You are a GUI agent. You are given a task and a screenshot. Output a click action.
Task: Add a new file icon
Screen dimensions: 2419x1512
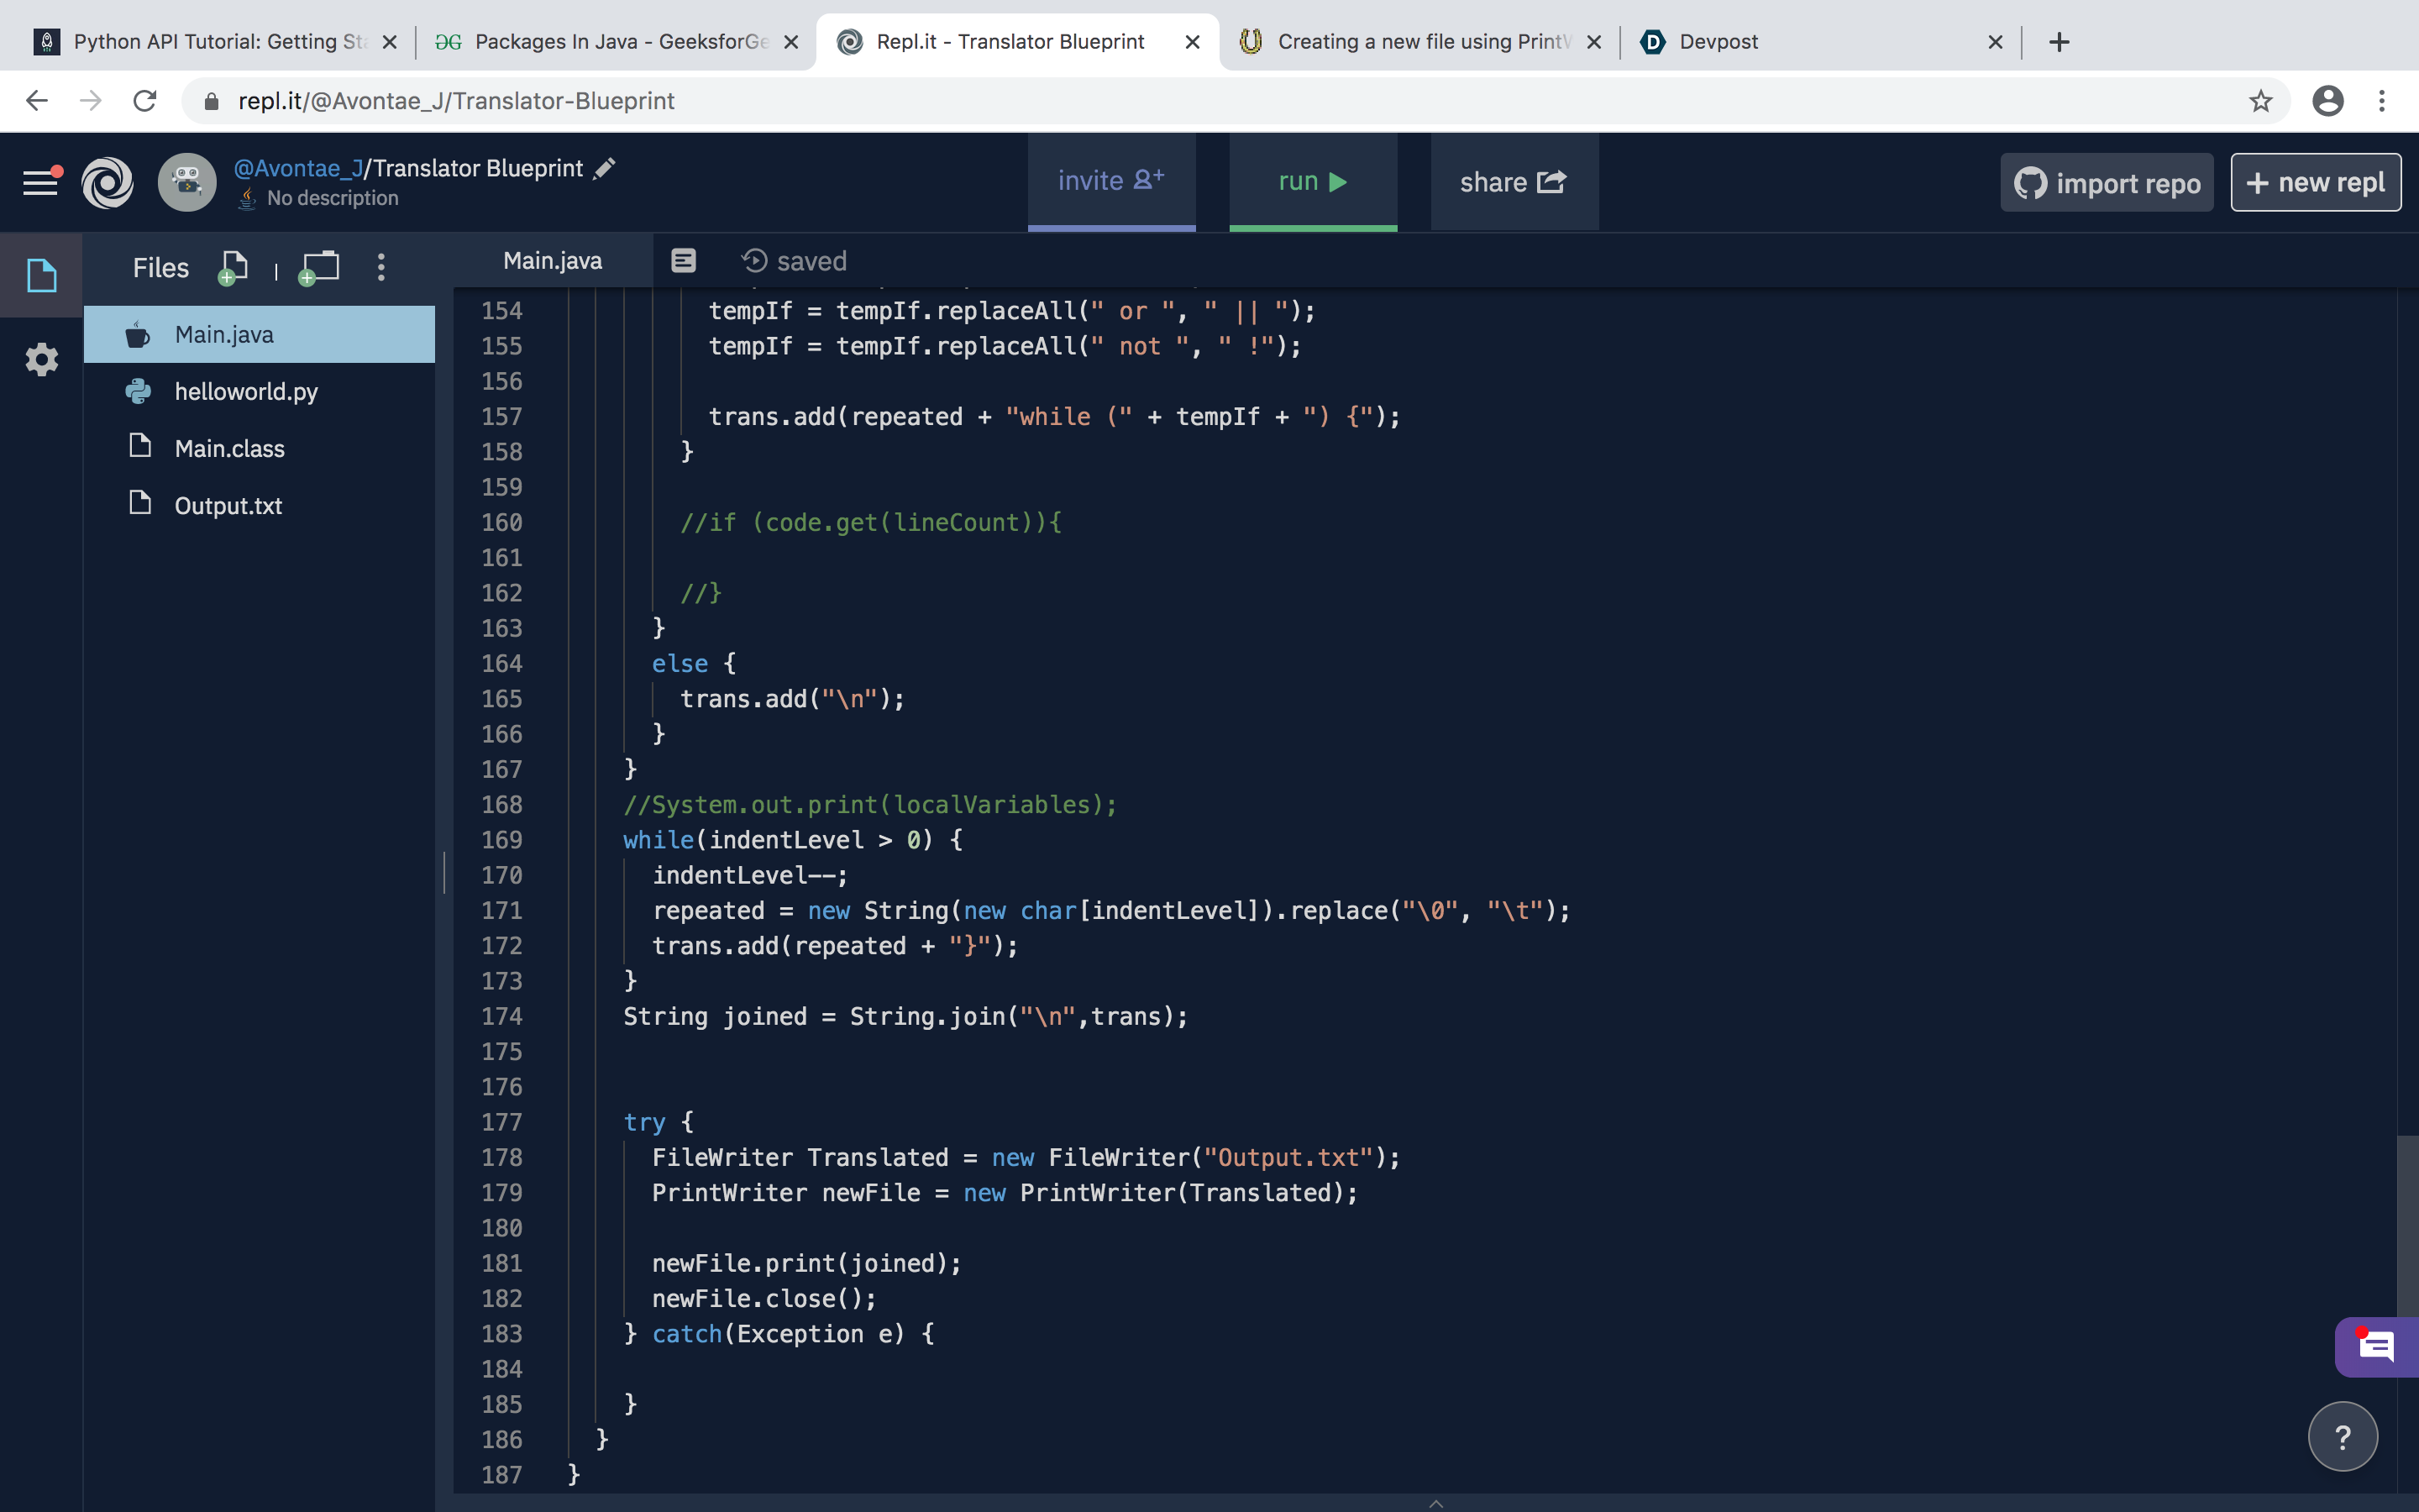point(232,268)
